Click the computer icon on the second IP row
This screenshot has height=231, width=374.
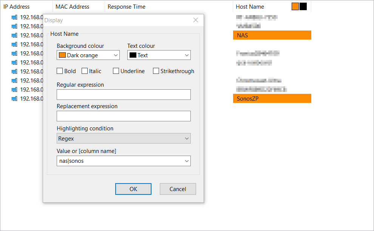pos(14,26)
